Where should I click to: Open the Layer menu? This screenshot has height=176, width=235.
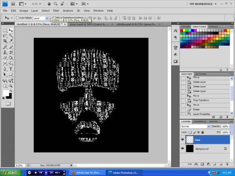[34, 11]
